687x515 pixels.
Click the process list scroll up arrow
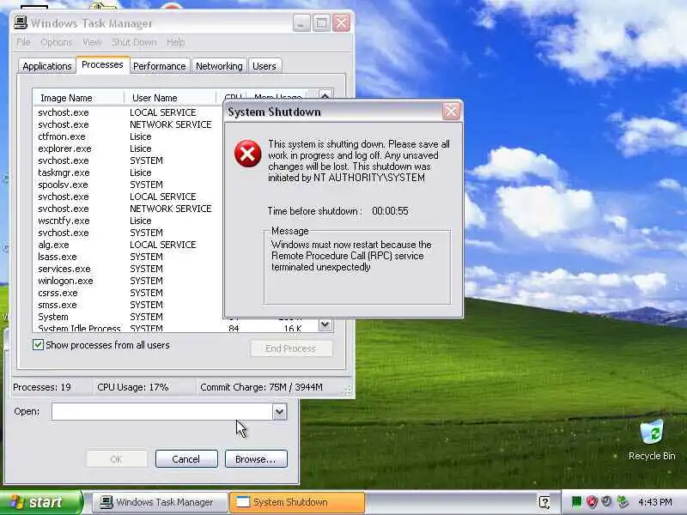coord(325,96)
